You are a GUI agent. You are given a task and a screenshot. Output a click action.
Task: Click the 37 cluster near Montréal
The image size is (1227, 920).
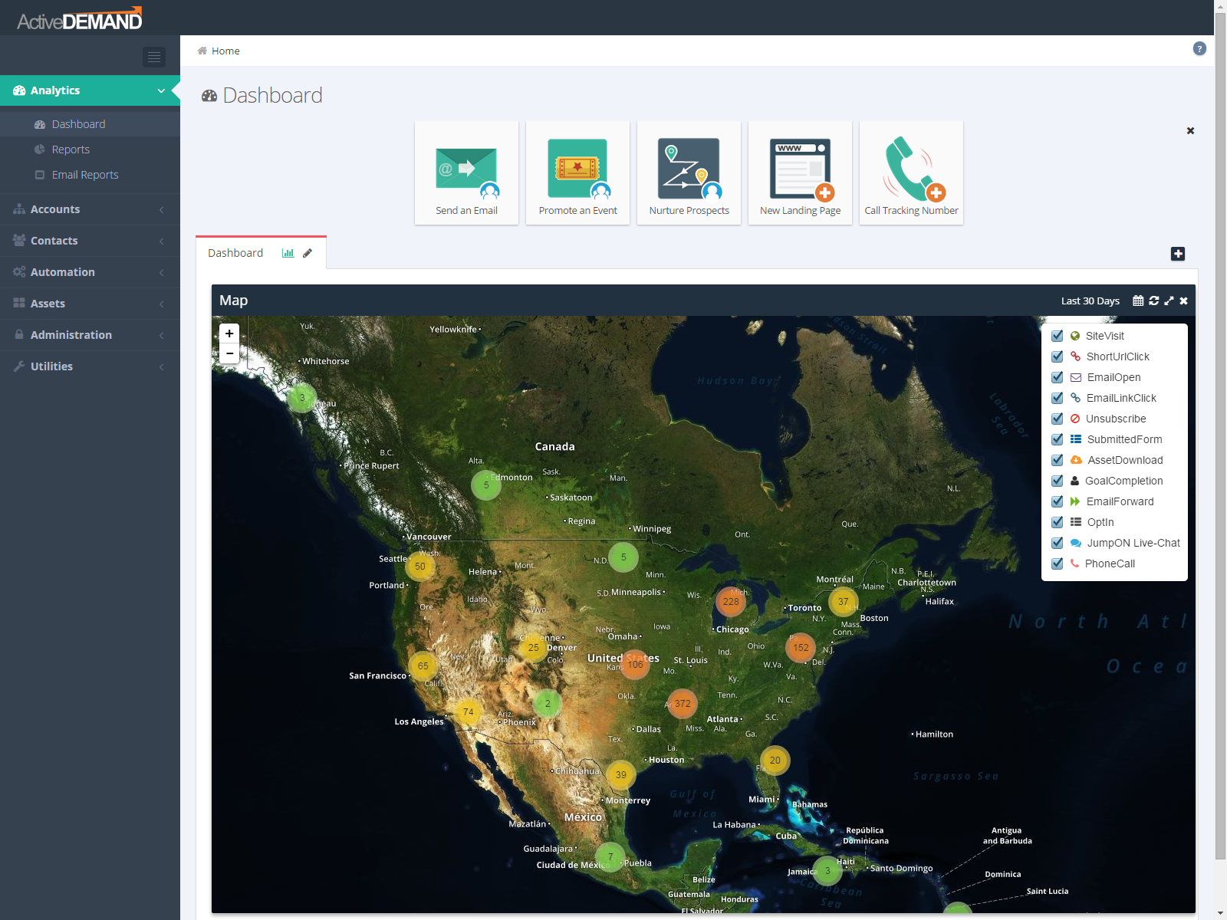point(843,602)
